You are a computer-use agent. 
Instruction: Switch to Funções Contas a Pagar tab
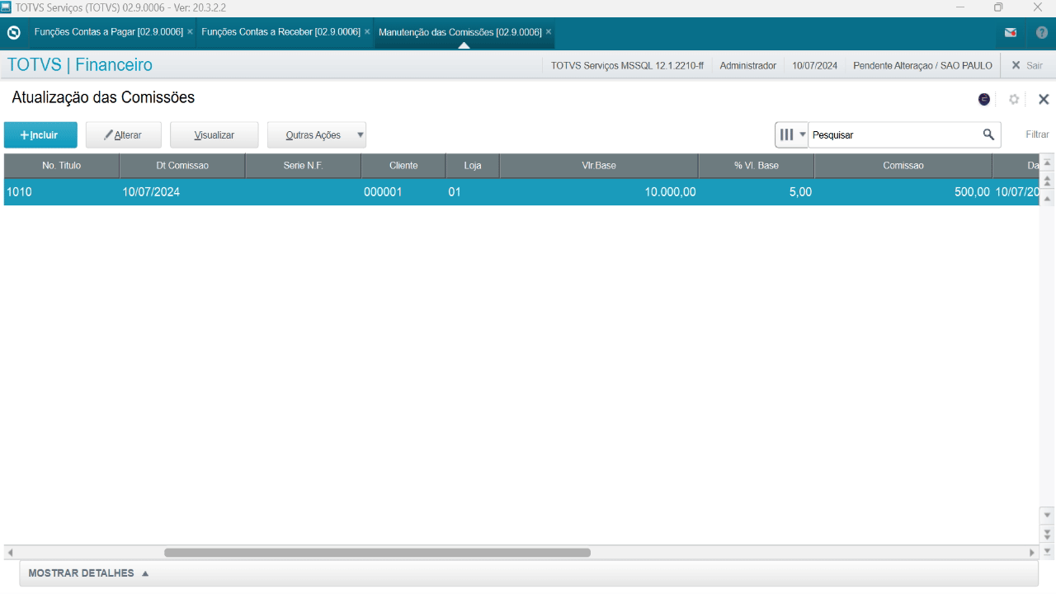click(108, 32)
